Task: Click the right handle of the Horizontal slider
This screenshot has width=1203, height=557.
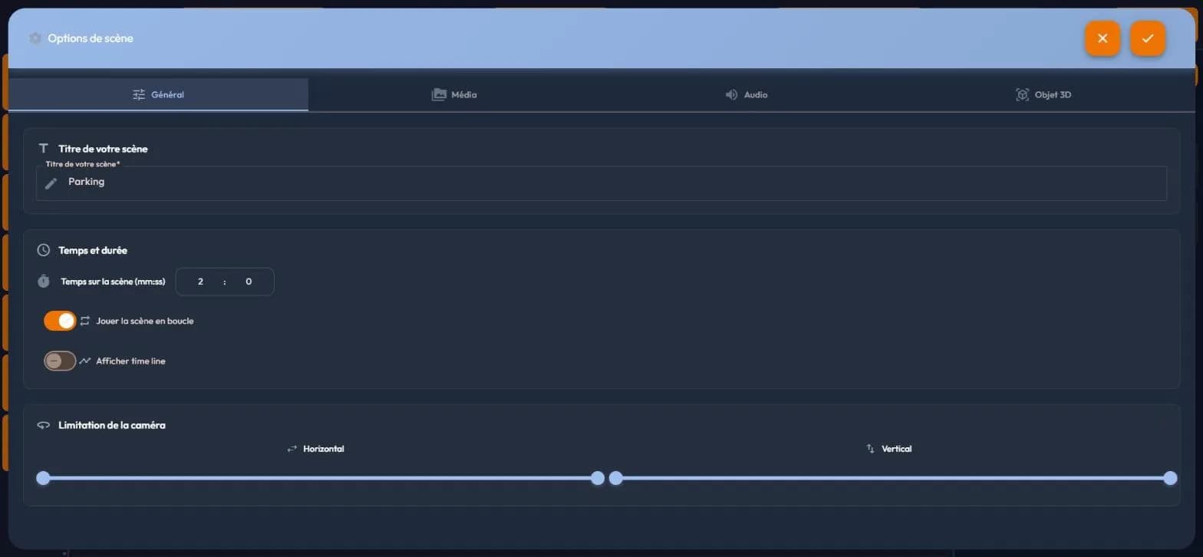Action: tap(598, 478)
